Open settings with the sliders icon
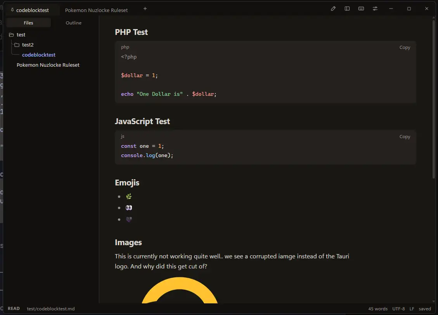 click(375, 9)
